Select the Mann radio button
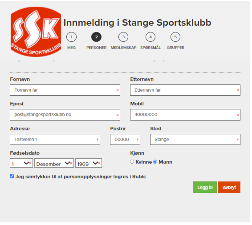Image resolution: width=252 pixels, height=225 pixels. (155, 161)
